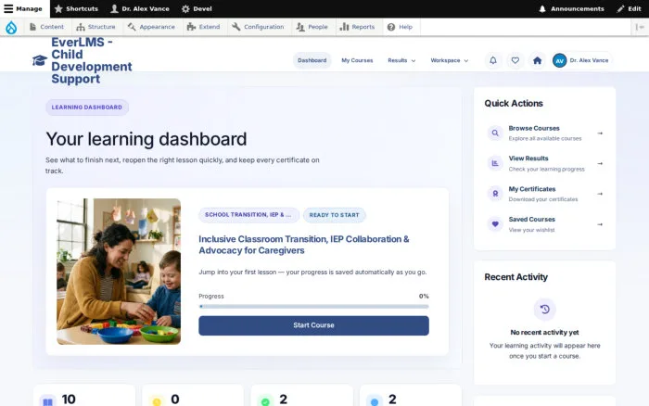Click the Learning Dashboard badge
This screenshot has height=406, width=649.
pos(87,108)
